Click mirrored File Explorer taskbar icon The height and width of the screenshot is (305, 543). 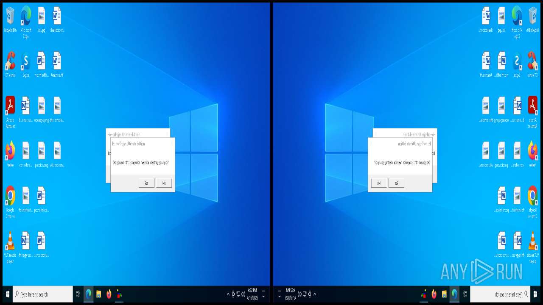click(x=444, y=294)
